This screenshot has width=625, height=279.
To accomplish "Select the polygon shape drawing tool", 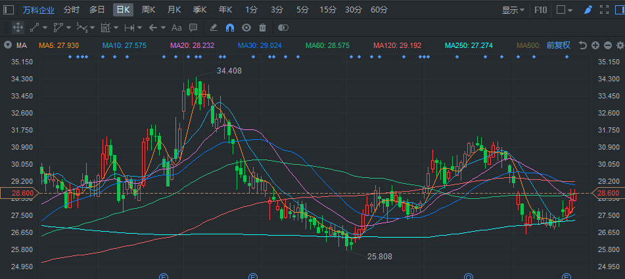I will tap(58, 28).
